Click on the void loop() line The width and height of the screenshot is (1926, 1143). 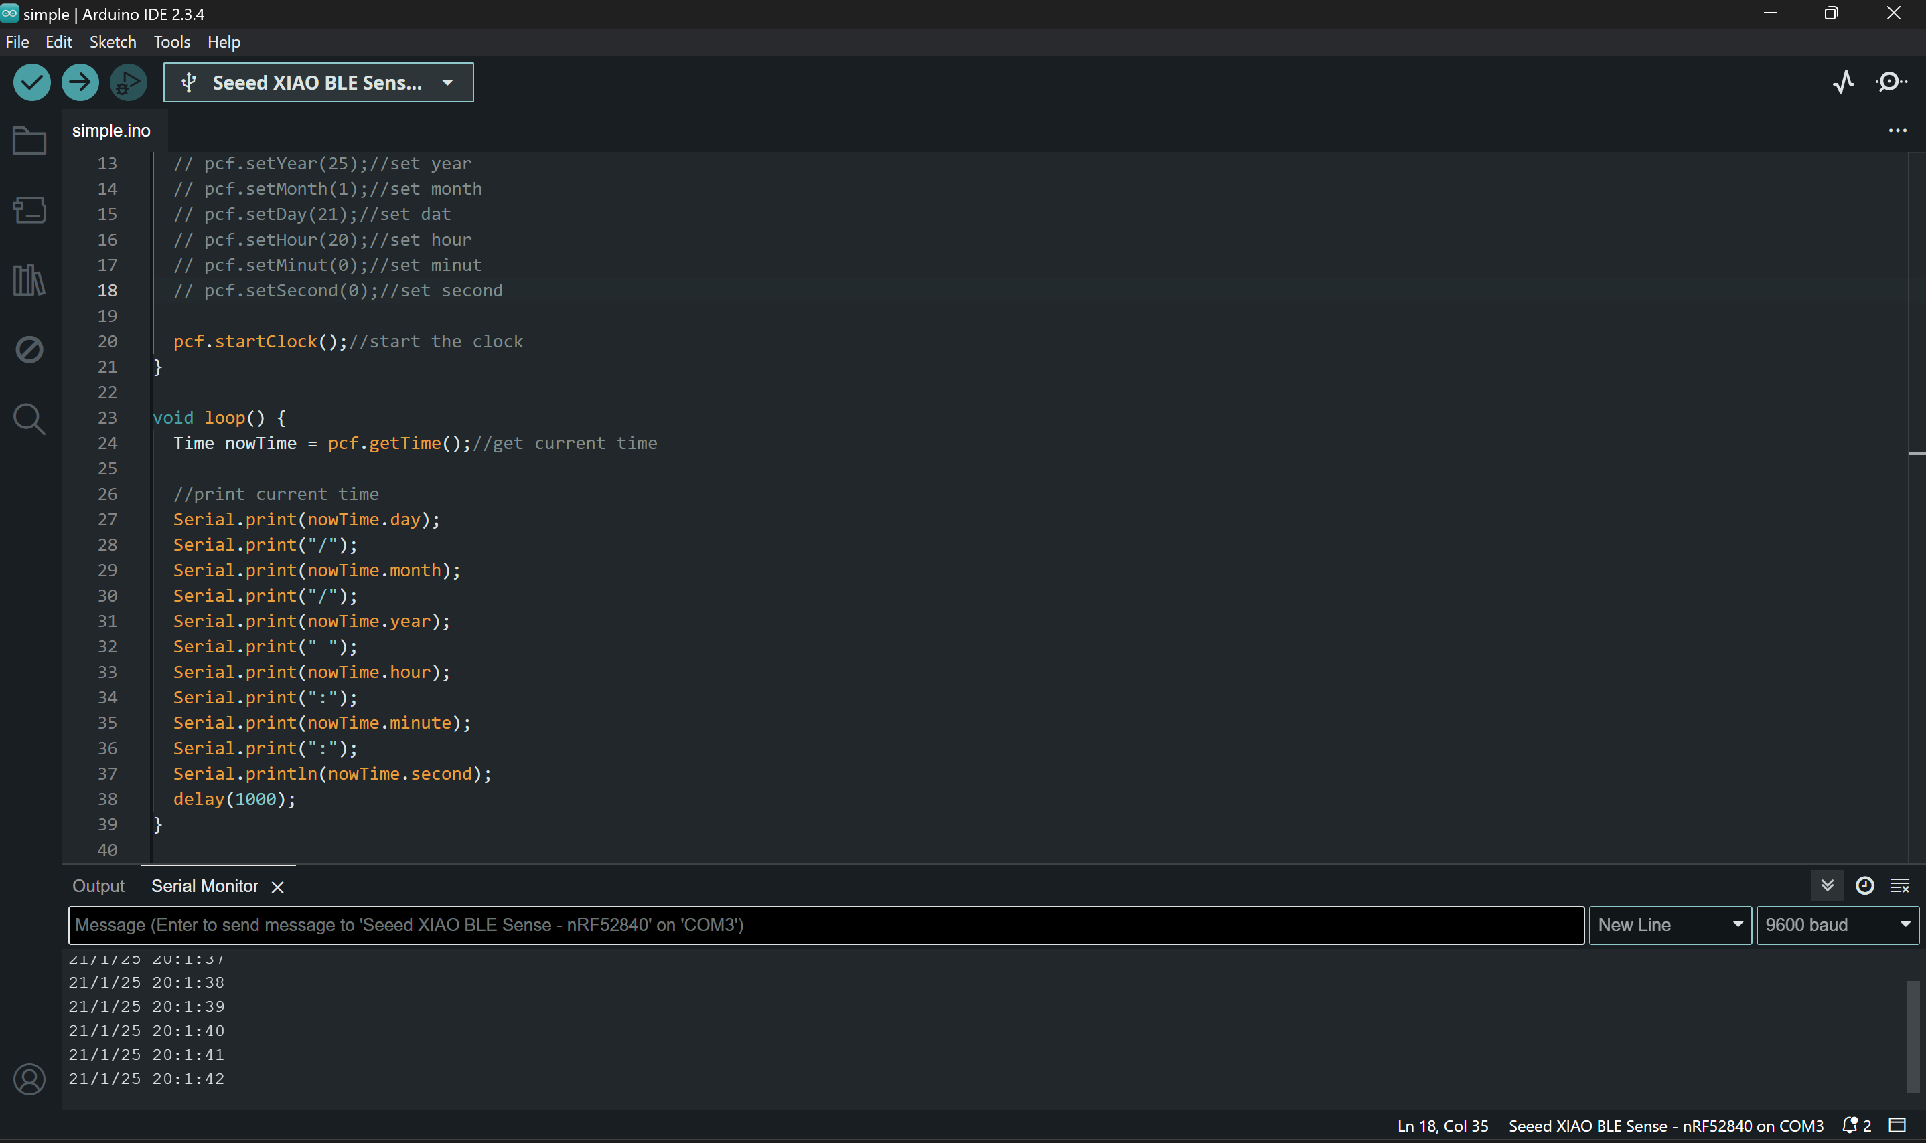tap(220, 418)
